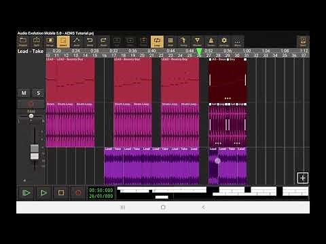Click the tempo/swing icon next to Grid
Screen dimensions: 326x244
point(183,42)
